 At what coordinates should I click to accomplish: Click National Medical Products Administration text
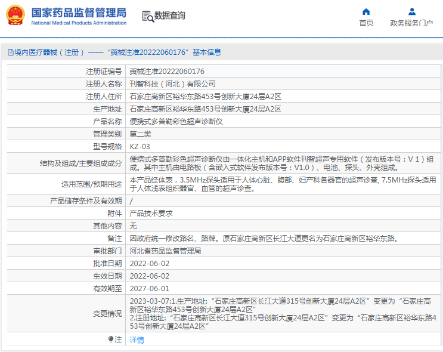79,23
